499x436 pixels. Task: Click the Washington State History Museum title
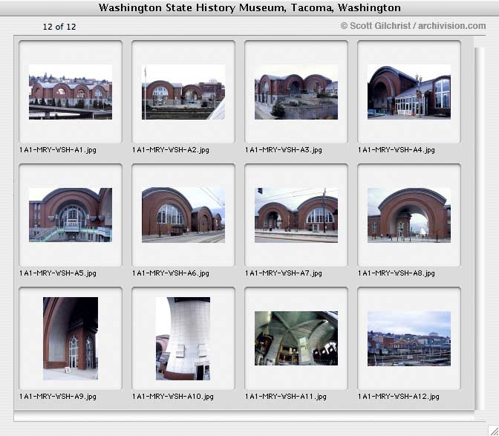click(249, 7)
